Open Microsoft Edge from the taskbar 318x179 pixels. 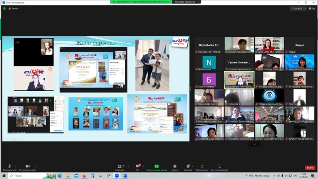point(60,176)
